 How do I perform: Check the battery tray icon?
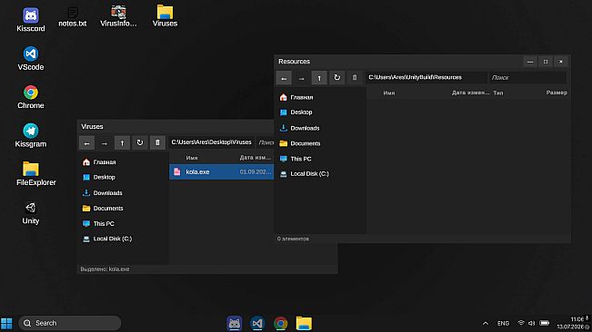[x=545, y=323]
